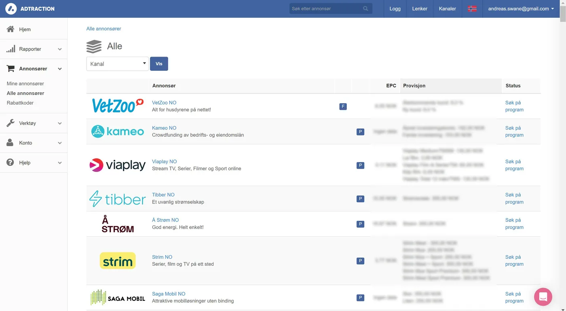Click the Strim logo
The width and height of the screenshot is (566, 311).
click(x=118, y=261)
